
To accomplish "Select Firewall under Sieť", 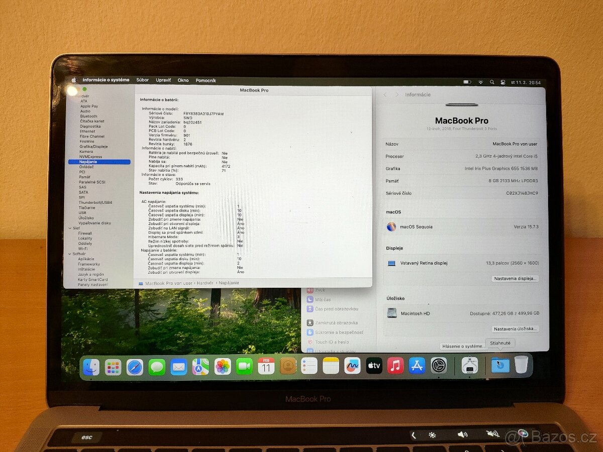I will click(85, 233).
